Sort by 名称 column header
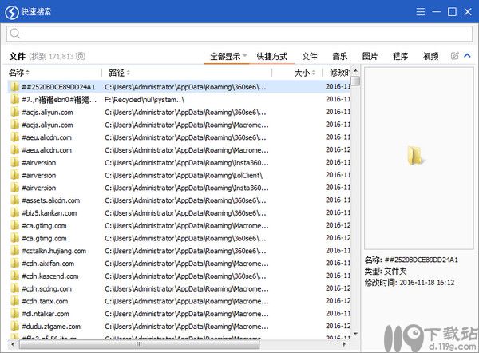 coord(19,73)
